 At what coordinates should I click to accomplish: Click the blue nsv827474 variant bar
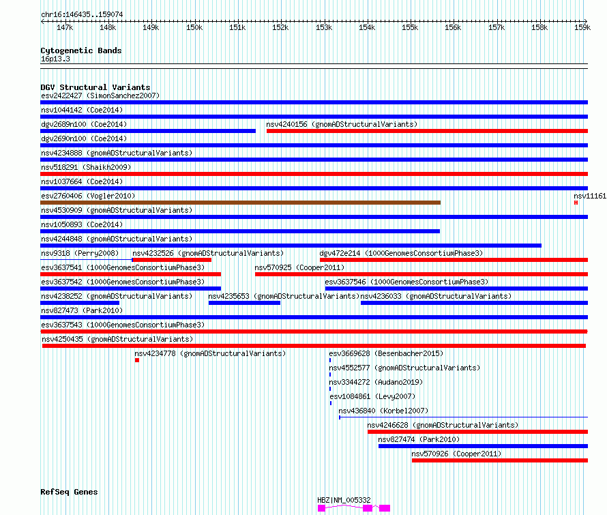pos(483,446)
